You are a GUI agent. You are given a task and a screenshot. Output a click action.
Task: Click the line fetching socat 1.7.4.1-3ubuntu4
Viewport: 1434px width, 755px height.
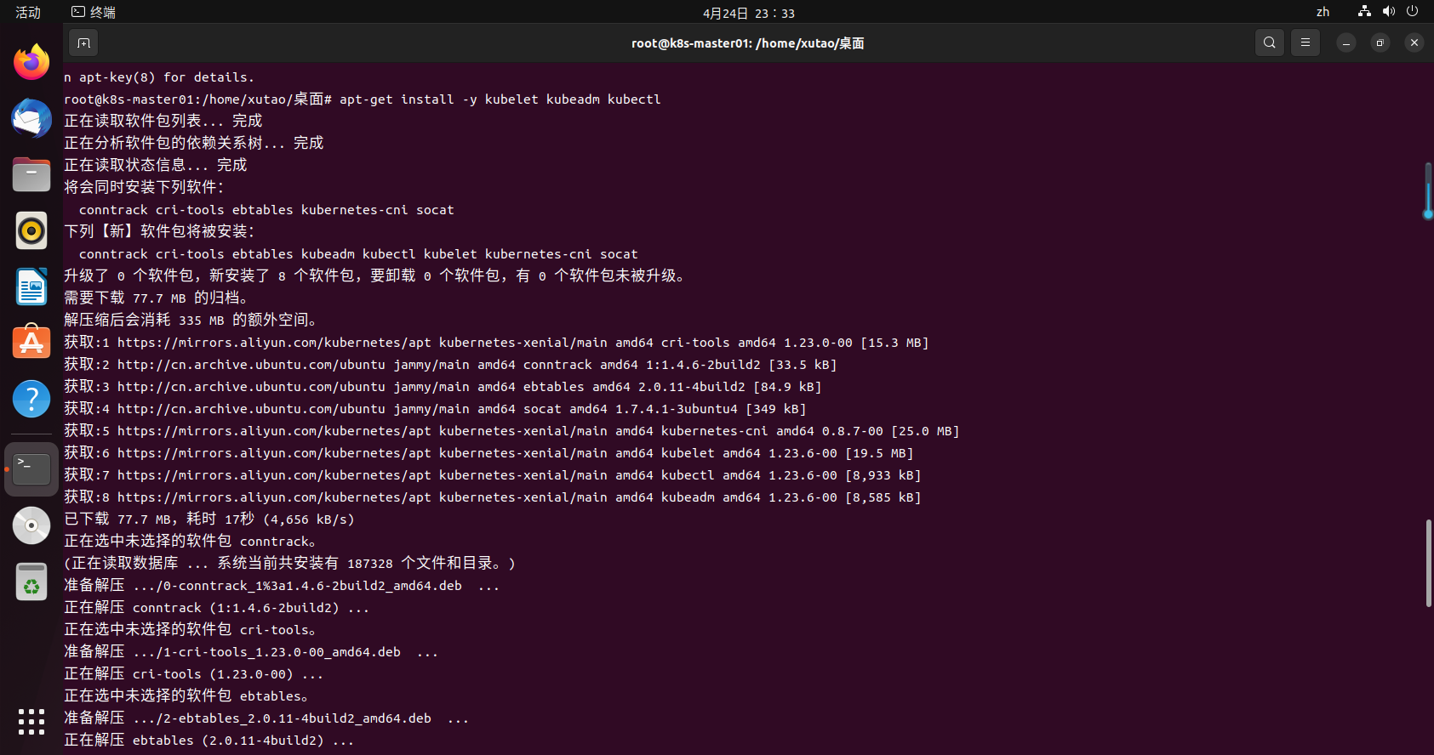click(x=435, y=409)
